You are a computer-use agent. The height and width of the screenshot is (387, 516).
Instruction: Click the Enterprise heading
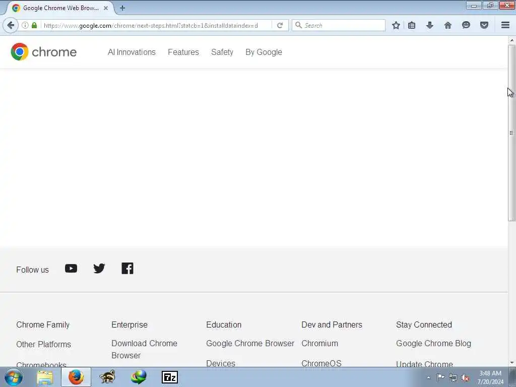pyautogui.click(x=130, y=325)
